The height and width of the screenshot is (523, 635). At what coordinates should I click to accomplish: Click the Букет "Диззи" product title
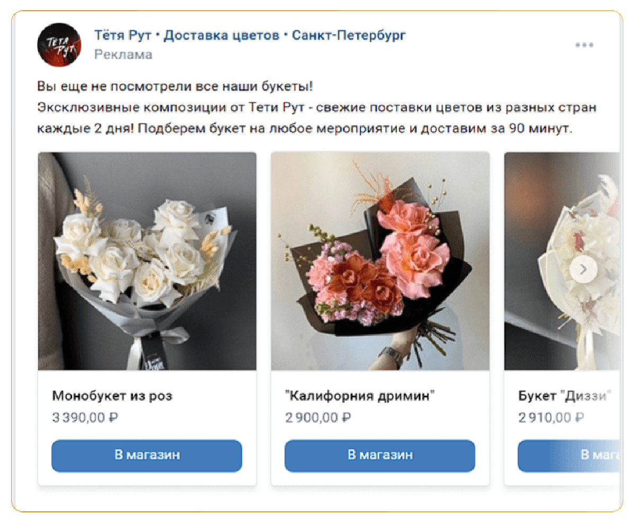[x=565, y=396]
